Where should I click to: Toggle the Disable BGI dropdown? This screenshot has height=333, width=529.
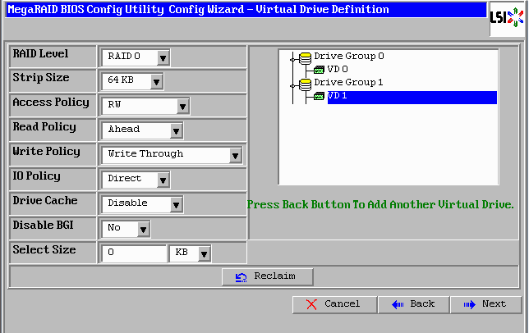143,229
